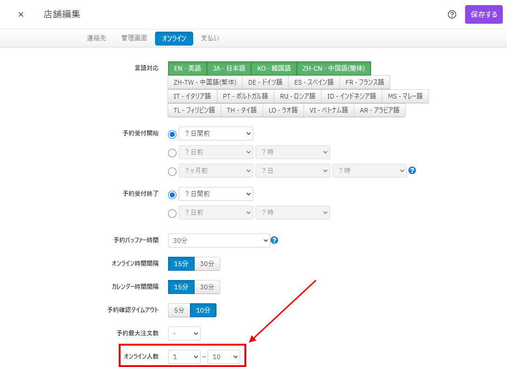Enable the TH - タイ語 language
Viewport: 507px width, 367px height.
tap(242, 110)
